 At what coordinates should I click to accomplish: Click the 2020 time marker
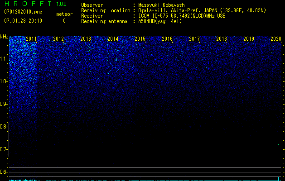[x=276, y=39]
